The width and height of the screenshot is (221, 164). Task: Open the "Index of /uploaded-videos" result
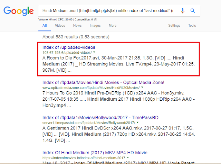[x=69, y=47]
